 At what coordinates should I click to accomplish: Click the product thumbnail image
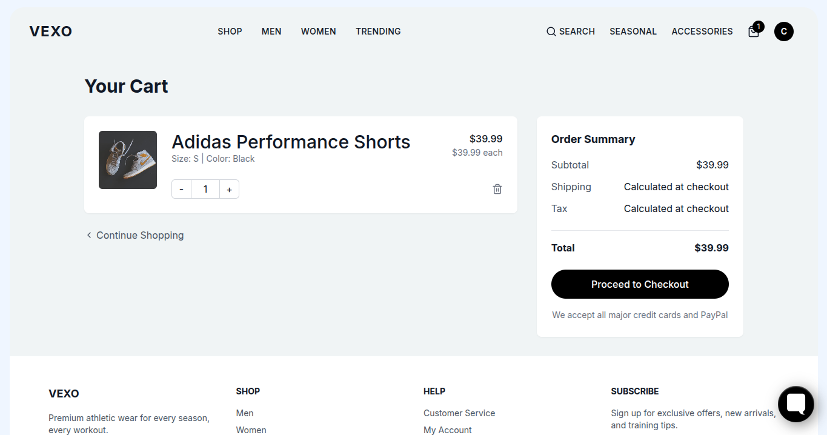click(x=128, y=160)
